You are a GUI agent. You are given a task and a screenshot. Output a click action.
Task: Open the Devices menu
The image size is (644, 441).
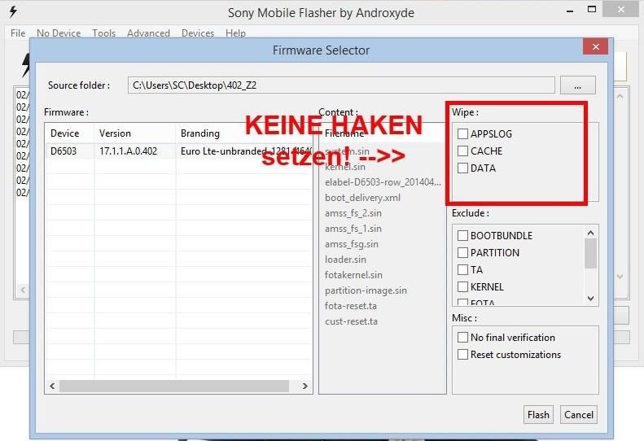click(x=198, y=33)
